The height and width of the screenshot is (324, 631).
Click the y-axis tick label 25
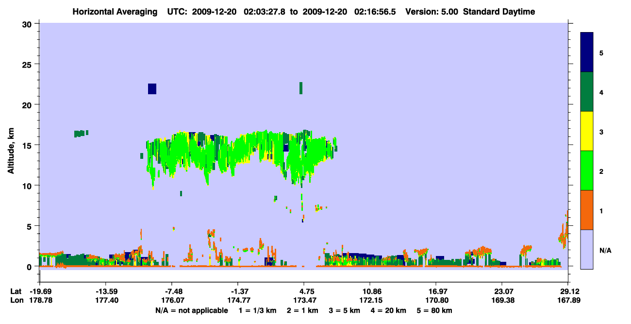point(28,64)
